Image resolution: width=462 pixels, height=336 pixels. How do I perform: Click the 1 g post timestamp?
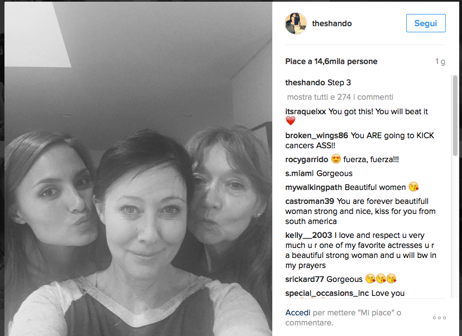(440, 61)
